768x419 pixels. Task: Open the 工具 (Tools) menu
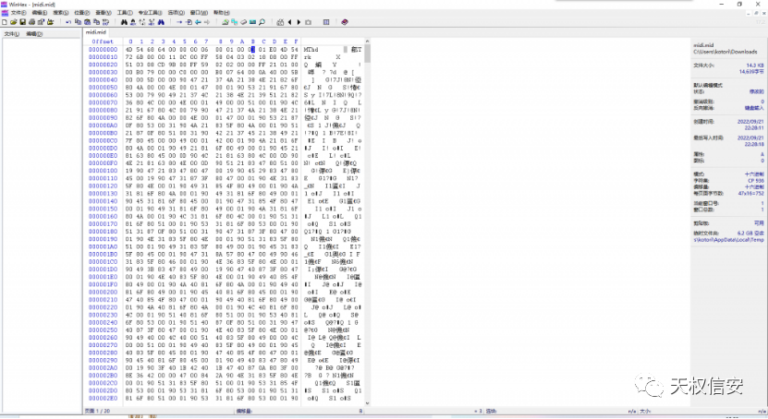tap(124, 13)
